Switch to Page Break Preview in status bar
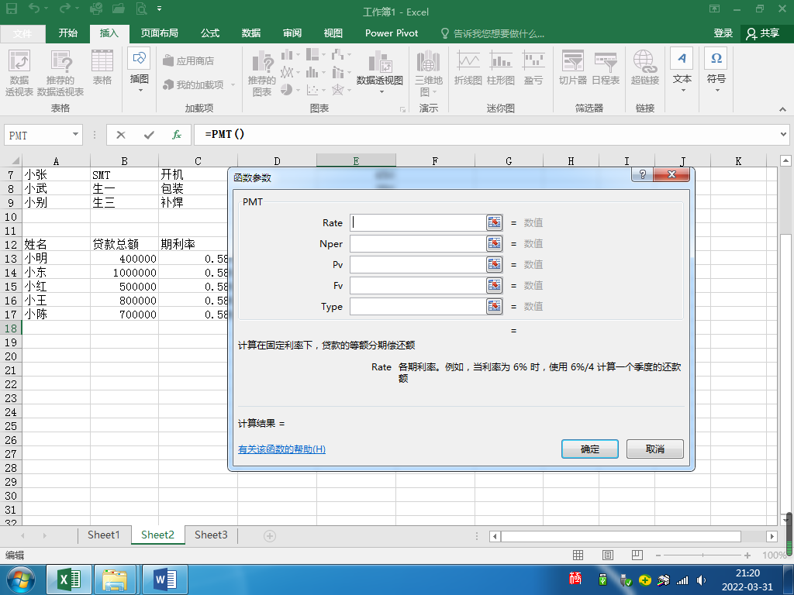794x595 pixels. 637,555
